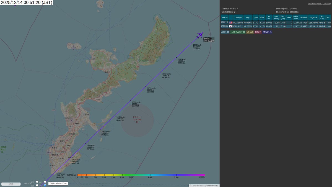Sort table by RSSI /First header
The image size is (332, 187).
(296, 17)
